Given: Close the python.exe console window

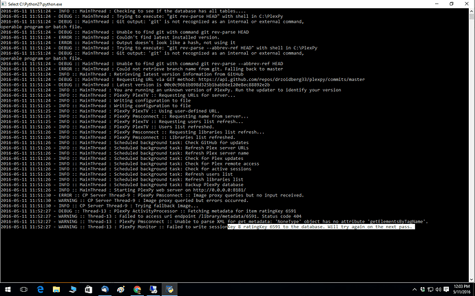Looking at the screenshot, I should click(x=467, y=4).
